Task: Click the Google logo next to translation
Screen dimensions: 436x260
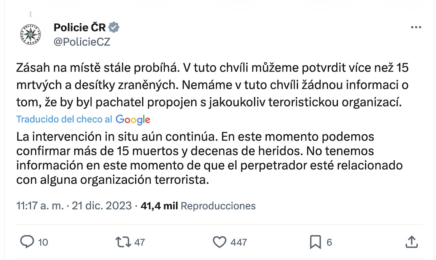Action: click(x=133, y=119)
